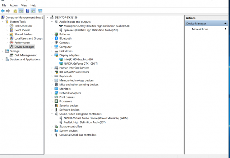Expand the Network adapters category
Viewport: 230px width, 158px height.
click(52, 93)
